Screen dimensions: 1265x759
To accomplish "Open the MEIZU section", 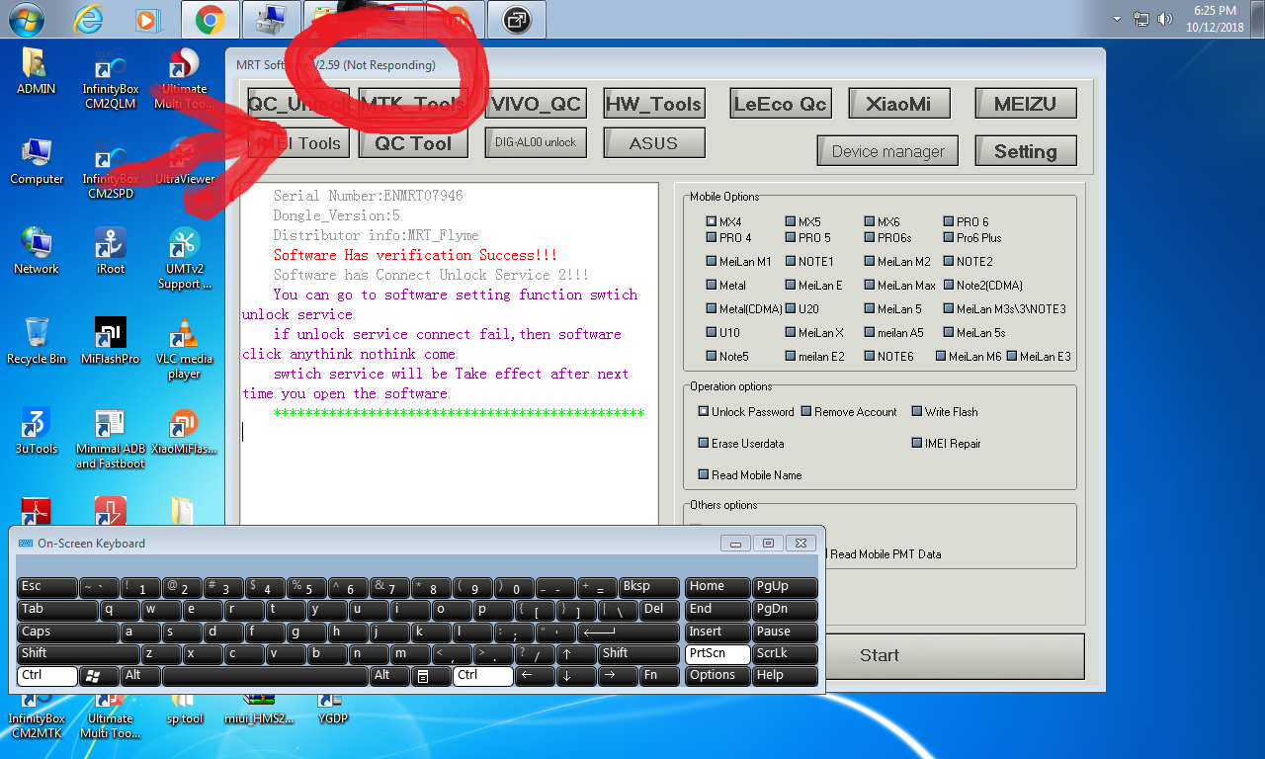I will 1025,104.
